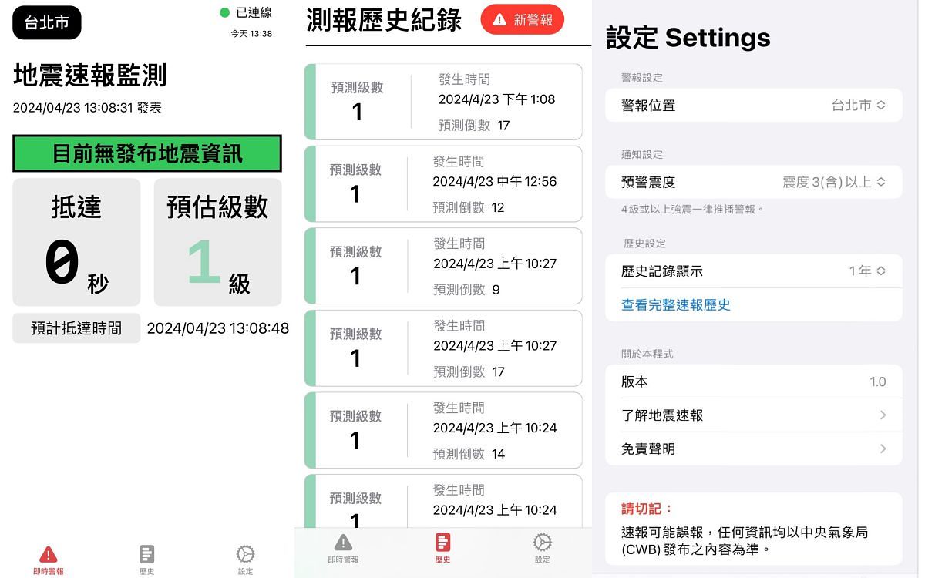Click the 查看完整速報歷史 link

[676, 305]
